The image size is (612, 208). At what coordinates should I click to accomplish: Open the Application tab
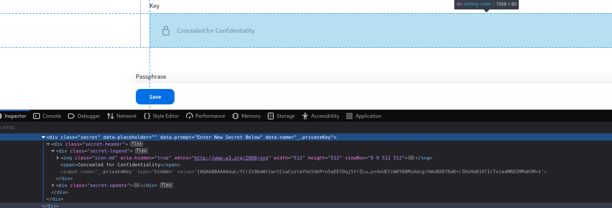point(364,116)
